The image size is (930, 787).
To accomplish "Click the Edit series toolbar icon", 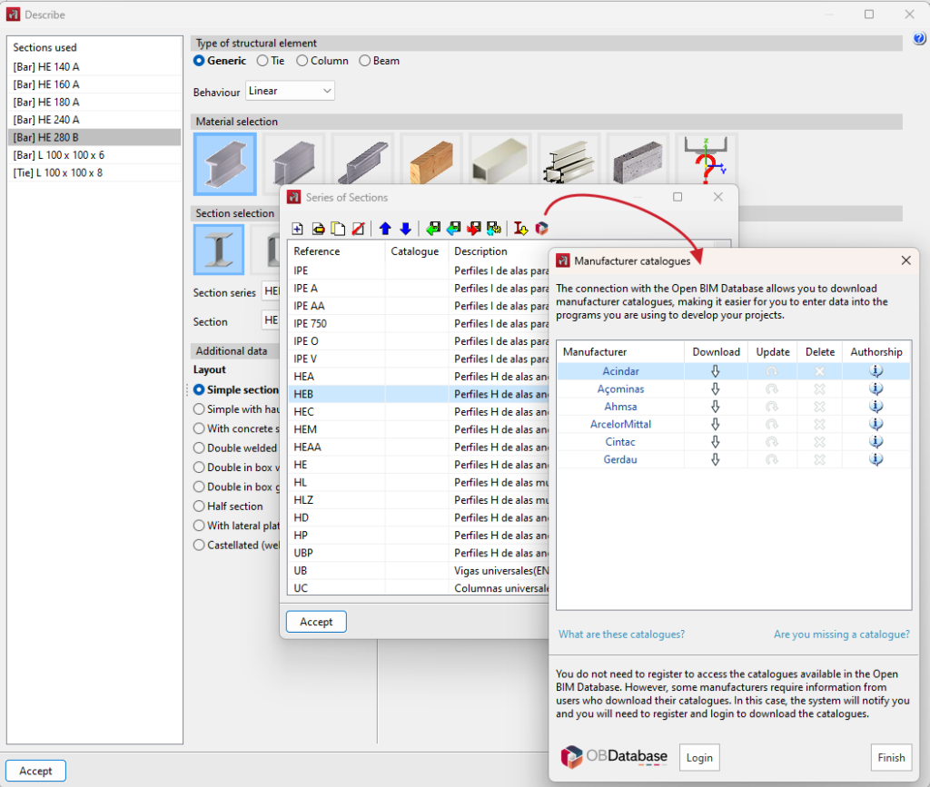I will pyautogui.click(x=319, y=229).
